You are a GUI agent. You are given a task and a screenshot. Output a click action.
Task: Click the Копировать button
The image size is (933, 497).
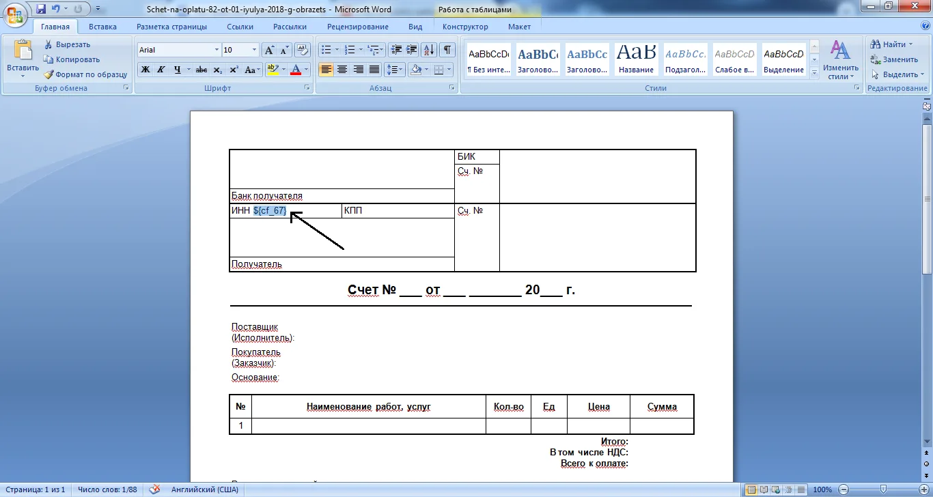[x=72, y=59]
